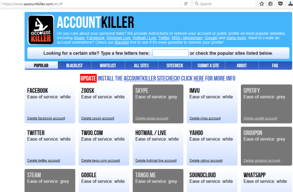The image size is (293, 192).
Task: Click Delete yahoo account link
Action: click(206, 161)
